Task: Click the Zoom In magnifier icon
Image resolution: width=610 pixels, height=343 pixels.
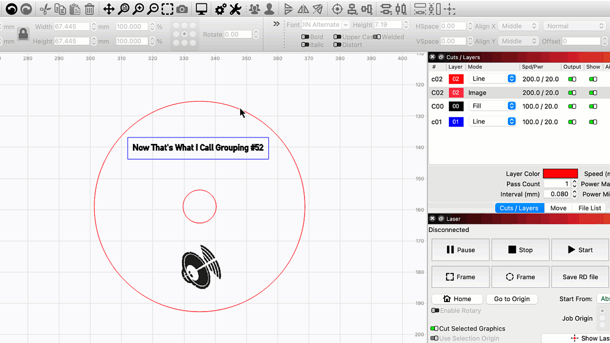Action: (x=138, y=9)
